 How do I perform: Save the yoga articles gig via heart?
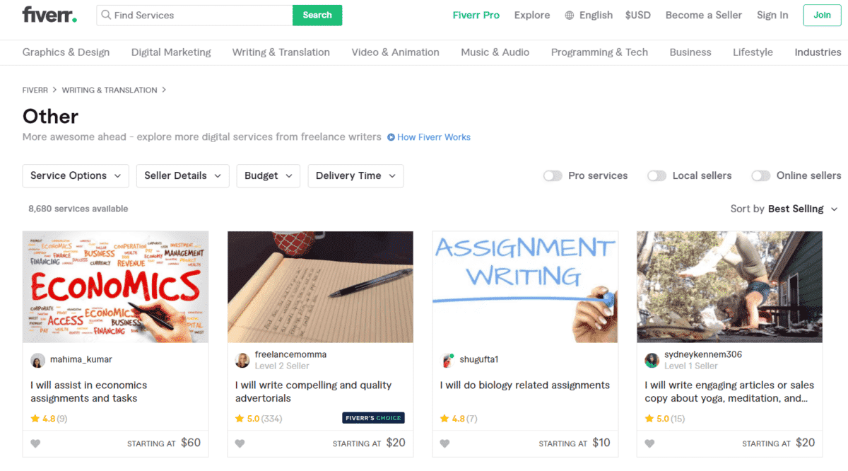pyautogui.click(x=649, y=443)
